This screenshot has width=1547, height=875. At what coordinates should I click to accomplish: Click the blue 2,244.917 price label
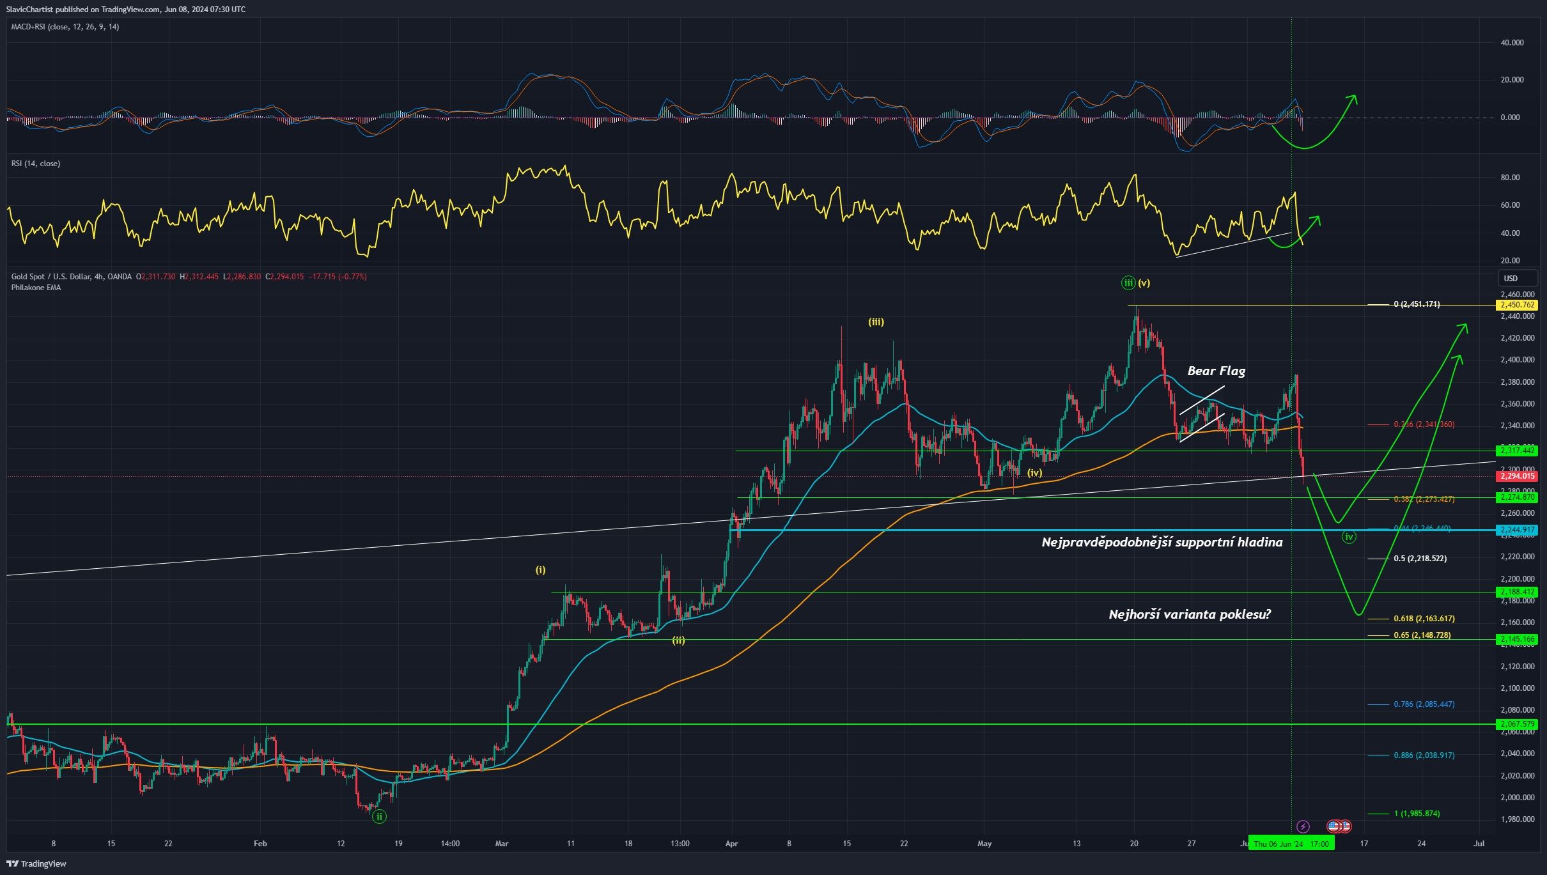(x=1518, y=530)
